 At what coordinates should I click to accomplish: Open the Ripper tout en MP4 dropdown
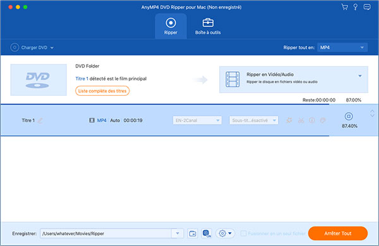tap(342, 47)
